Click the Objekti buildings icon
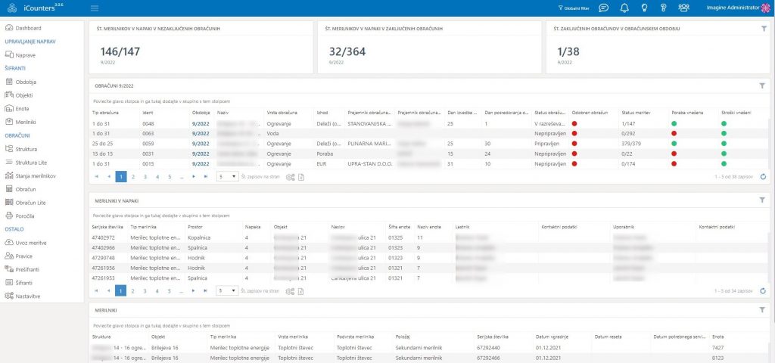The height and width of the screenshot is (363, 775). point(9,95)
